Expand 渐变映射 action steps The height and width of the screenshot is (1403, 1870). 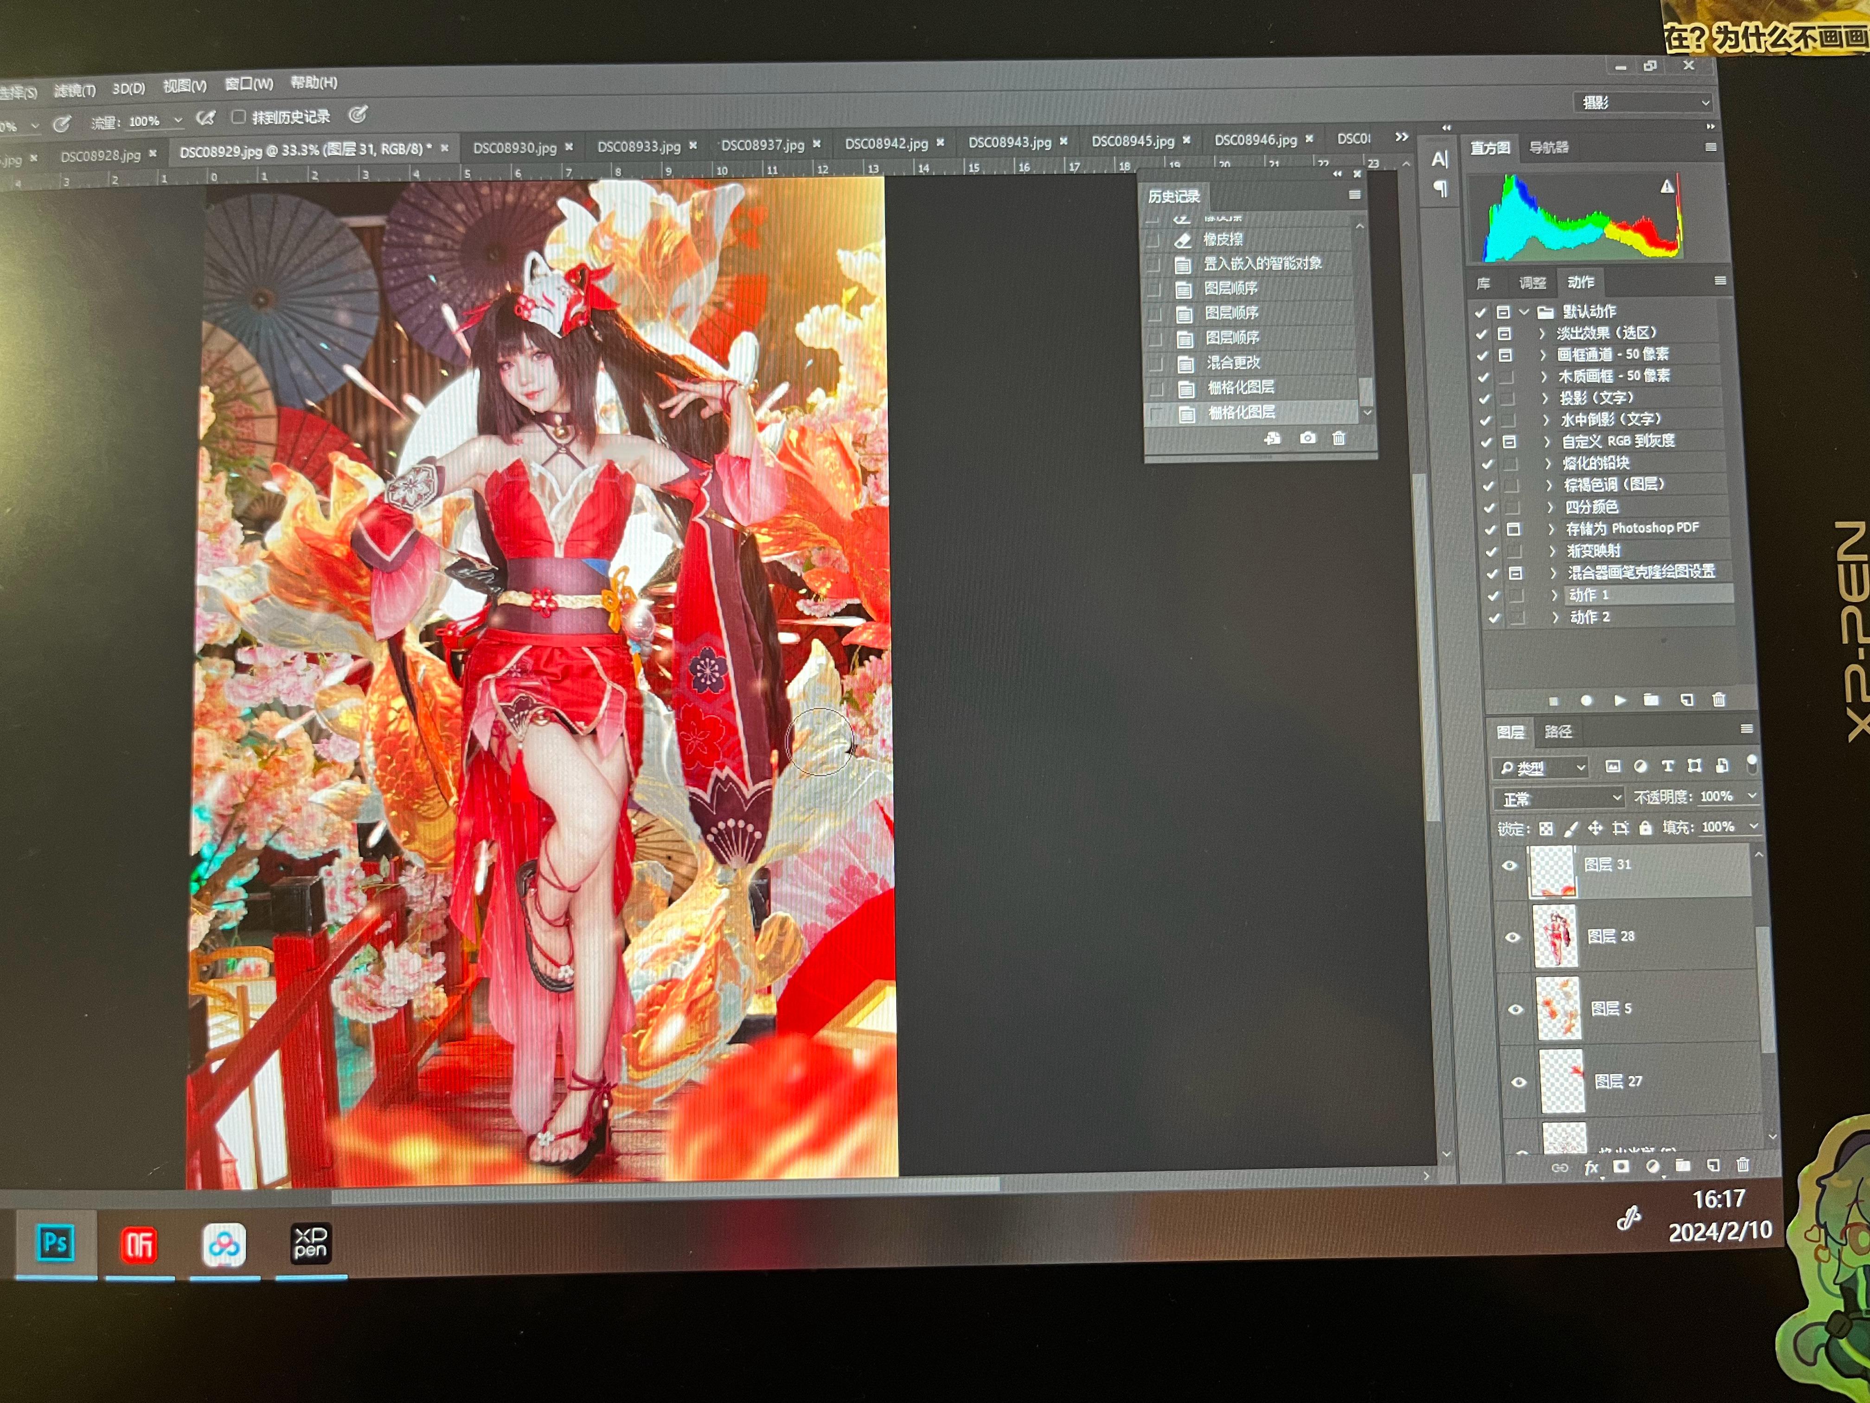click(1552, 551)
